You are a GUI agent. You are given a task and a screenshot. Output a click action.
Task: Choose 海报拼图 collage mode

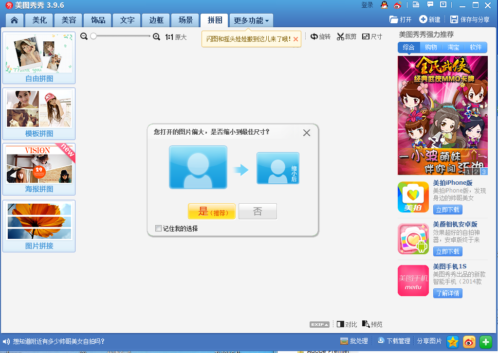tap(39, 169)
